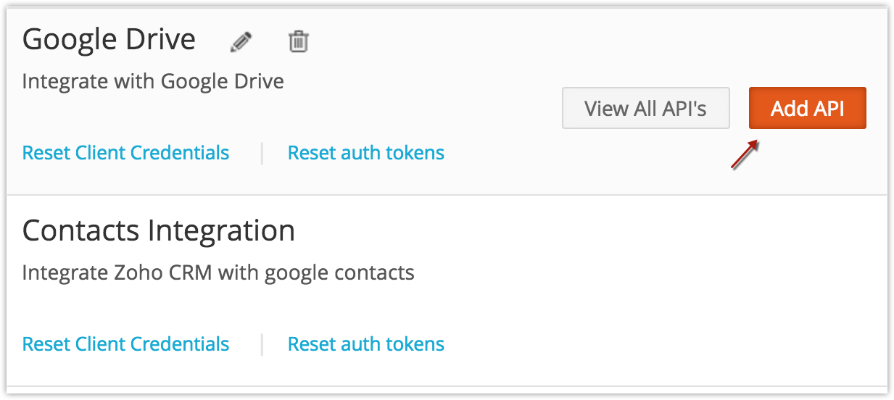The height and width of the screenshot is (400, 894).
Task: Reset Client Credentials for Contacts Integration
Action: (125, 343)
